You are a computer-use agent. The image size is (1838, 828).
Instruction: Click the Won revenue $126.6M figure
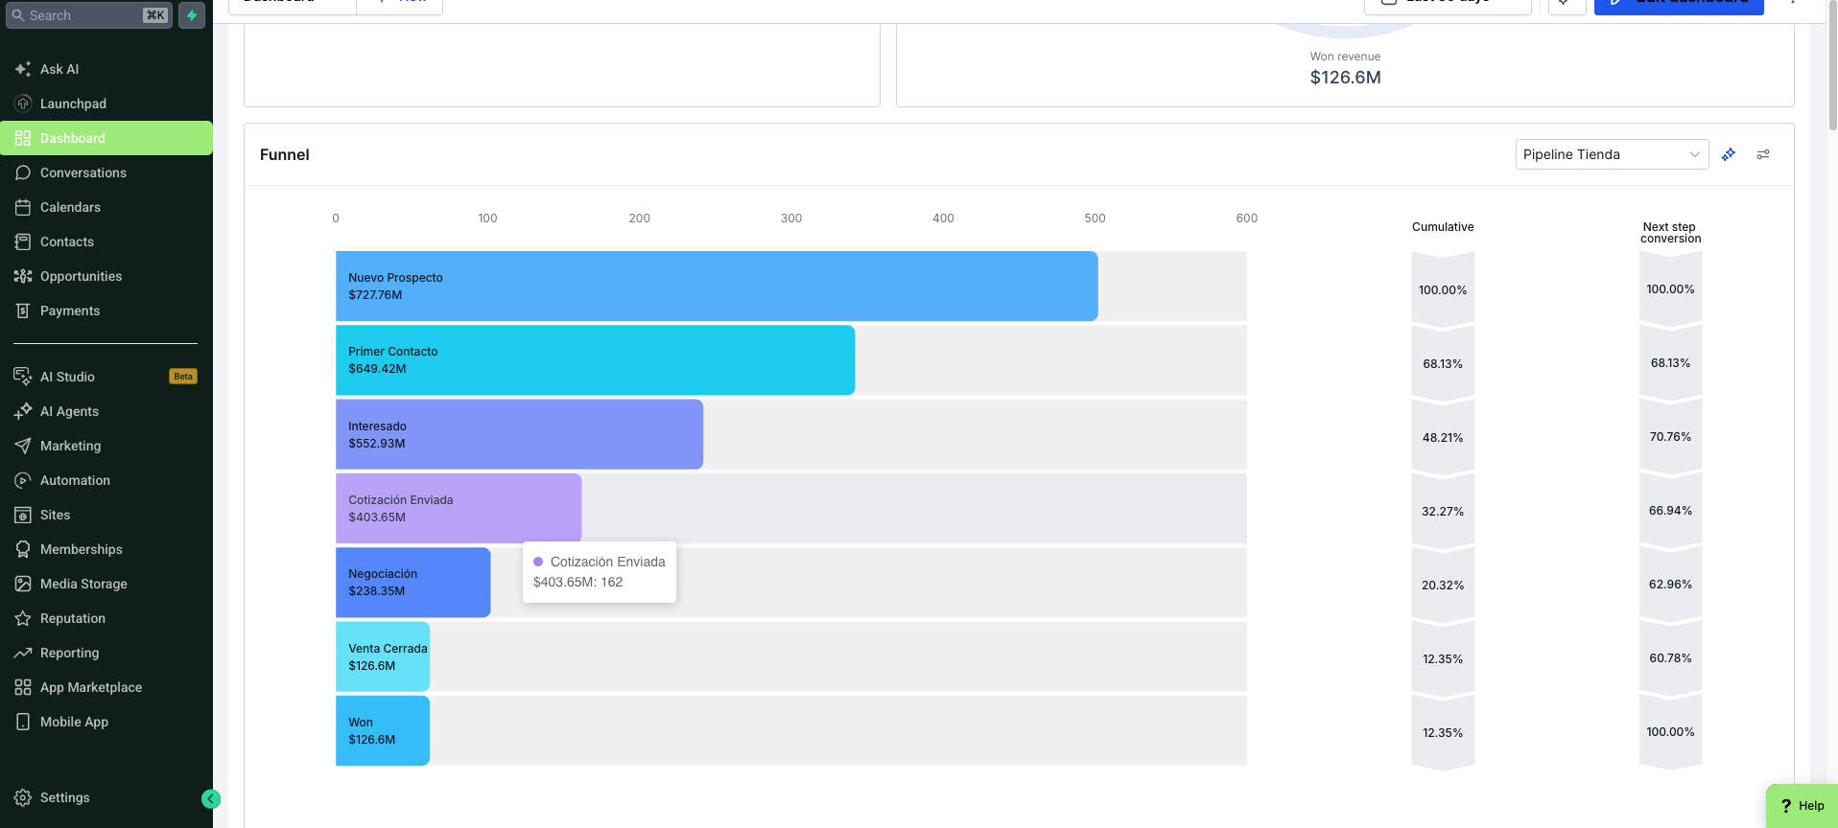tap(1345, 78)
